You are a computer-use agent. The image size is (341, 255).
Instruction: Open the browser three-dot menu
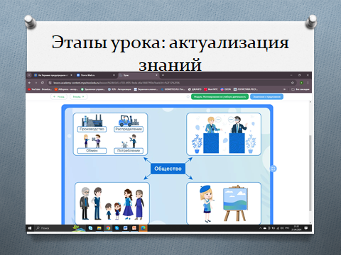pos(308,83)
